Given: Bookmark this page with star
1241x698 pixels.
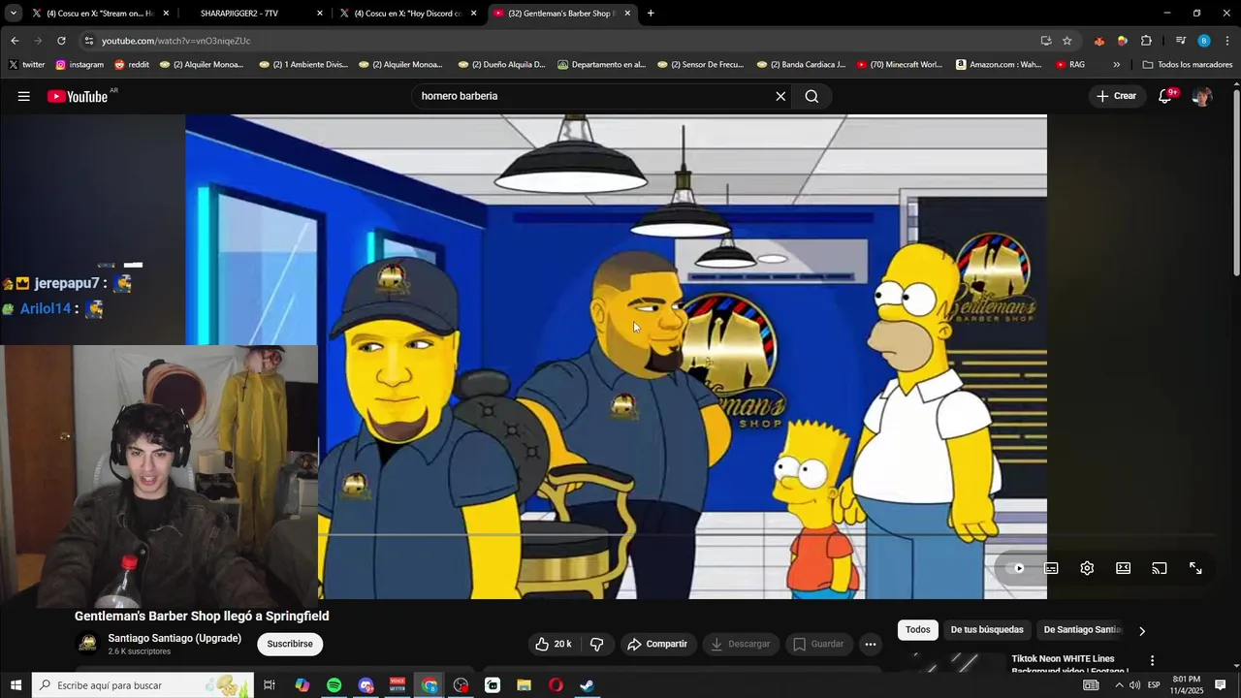Looking at the screenshot, I should click(x=1066, y=41).
